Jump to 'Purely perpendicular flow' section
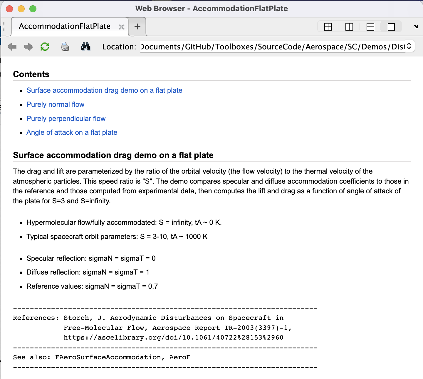This screenshot has width=423, height=379. tap(66, 119)
